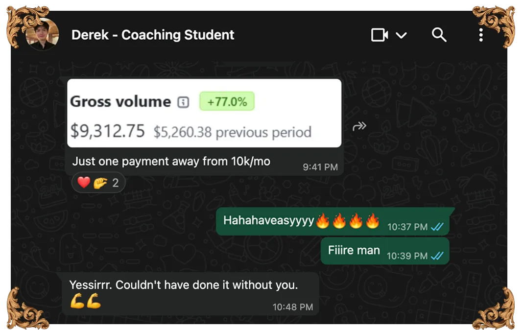This screenshot has width=524, height=330.
Task: Start a video call with Derek
Action: coord(380,35)
